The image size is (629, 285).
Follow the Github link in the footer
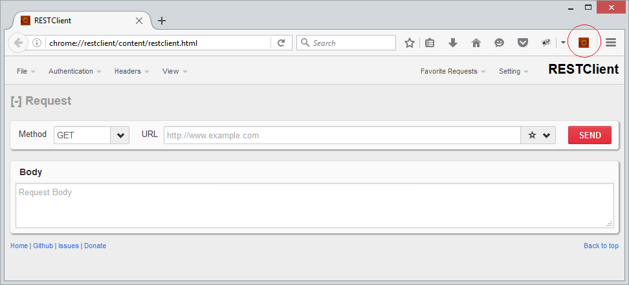43,246
